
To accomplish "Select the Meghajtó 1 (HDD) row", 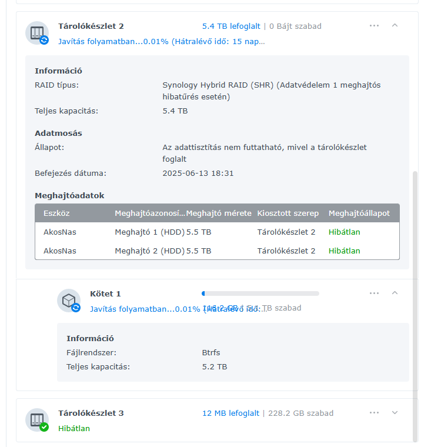I will pyautogui.click(x=149, y=232).
